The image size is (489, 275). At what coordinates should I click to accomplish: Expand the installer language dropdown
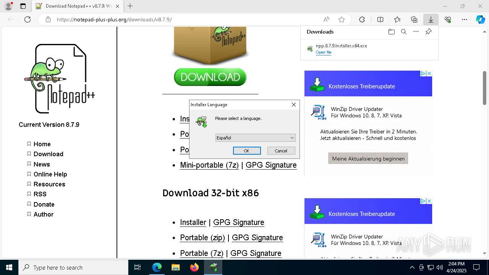pyautogui.click(x=255, y=138)
